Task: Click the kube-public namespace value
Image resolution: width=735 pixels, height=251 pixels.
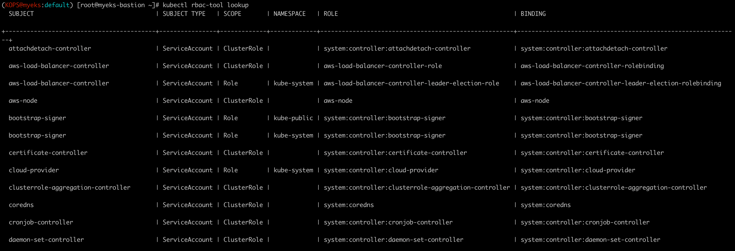Action: point(293,118)
